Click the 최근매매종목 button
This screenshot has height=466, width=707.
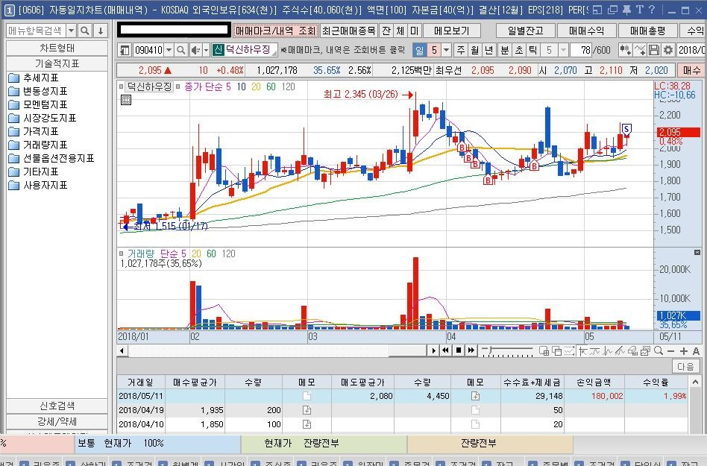pyautogui.click(x=348, y=31)
